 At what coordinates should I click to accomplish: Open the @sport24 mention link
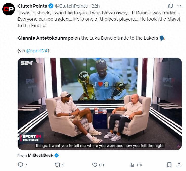click(x=37, y=51)
